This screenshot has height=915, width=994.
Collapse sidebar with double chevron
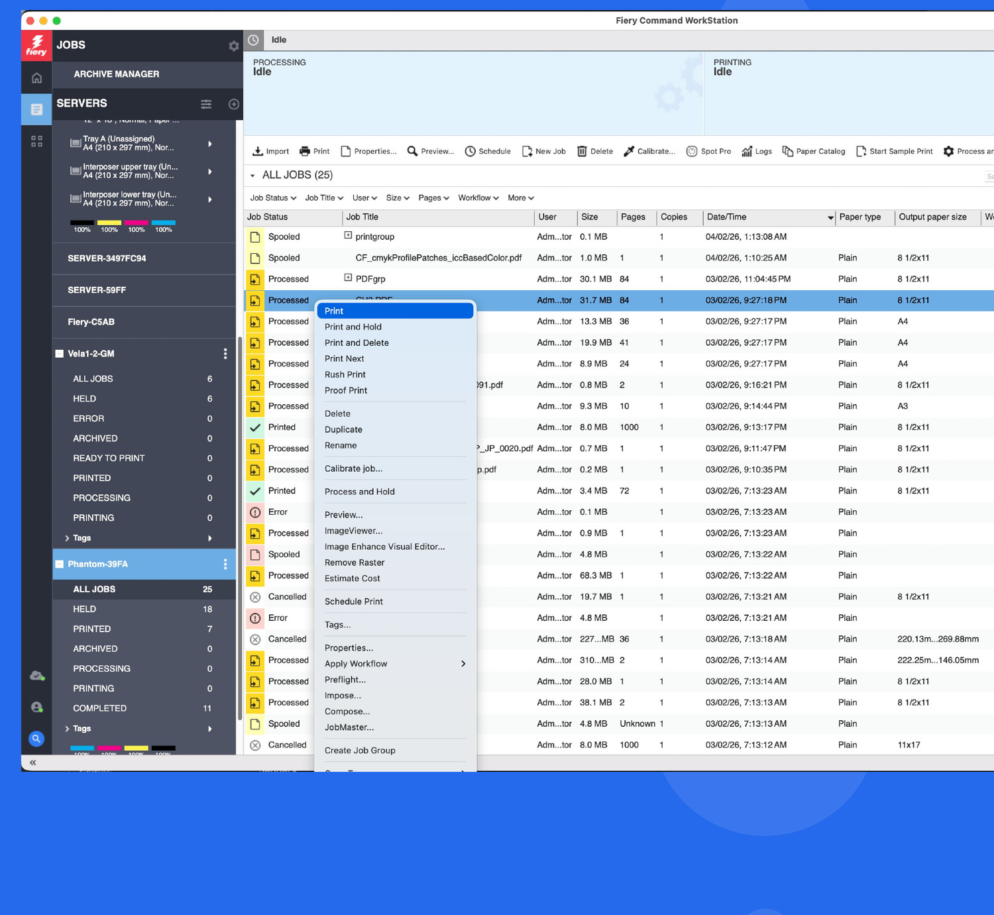[32, 763]
